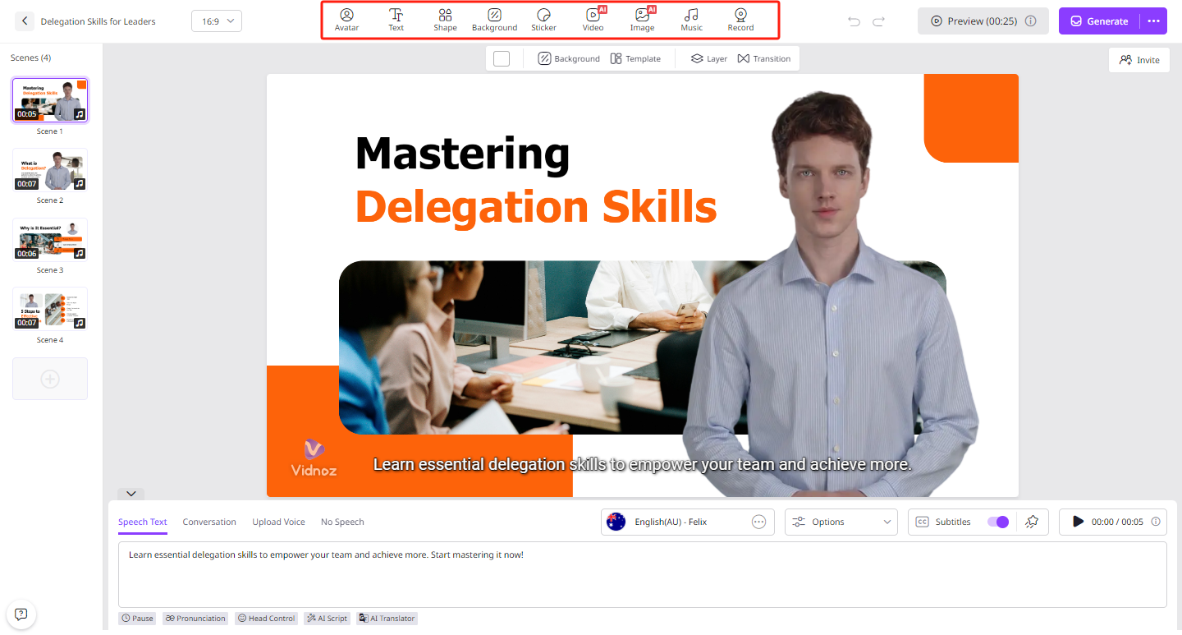Open the help question mark icon
The width and height of the screenshot is (1182, 635).
tap(21, 614)
